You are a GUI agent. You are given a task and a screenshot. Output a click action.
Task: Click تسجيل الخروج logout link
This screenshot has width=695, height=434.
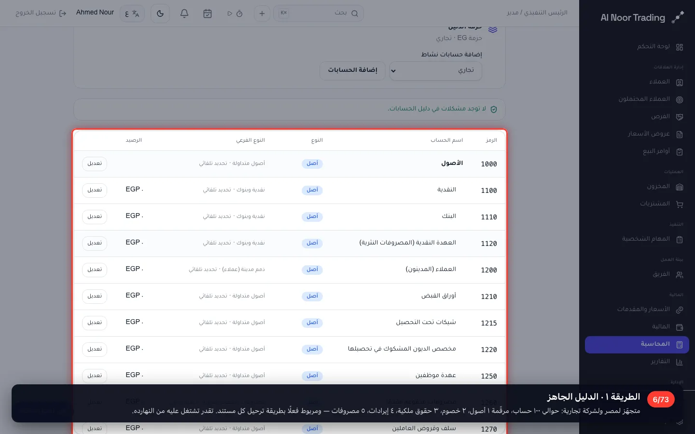pyautogui.click(x=41, y=13)
